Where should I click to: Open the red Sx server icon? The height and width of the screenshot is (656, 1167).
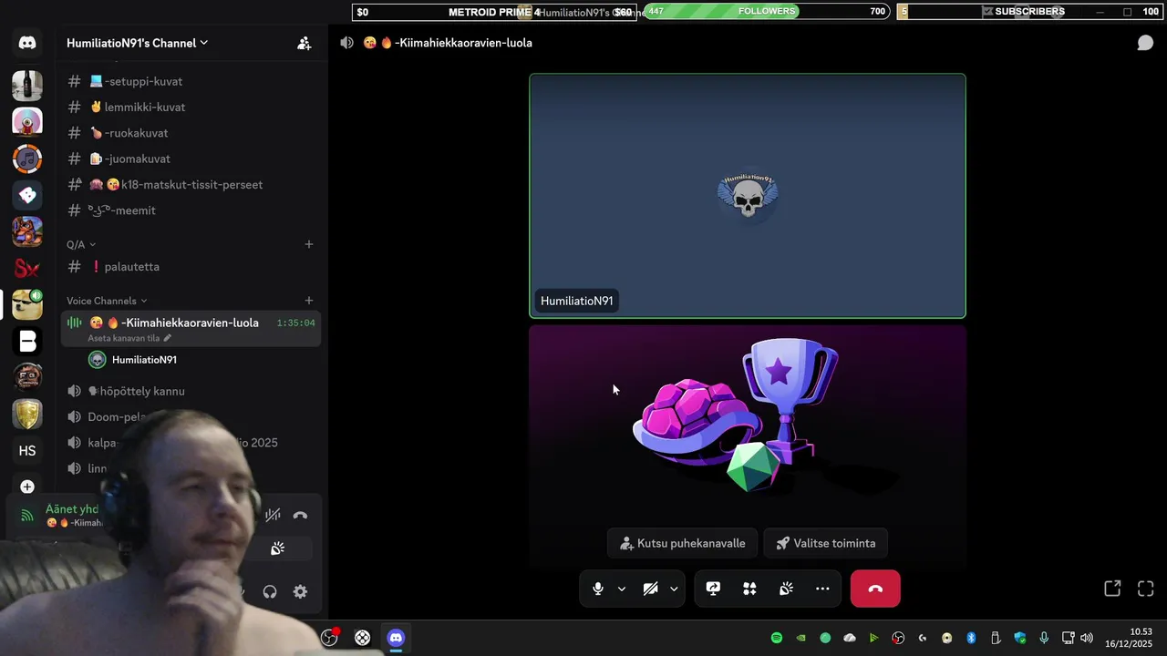click(27, 268)
